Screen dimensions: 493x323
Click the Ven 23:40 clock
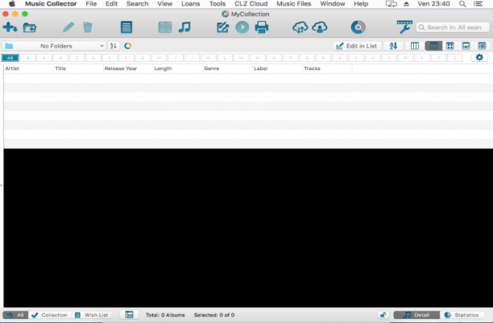(x=433, y=4)
